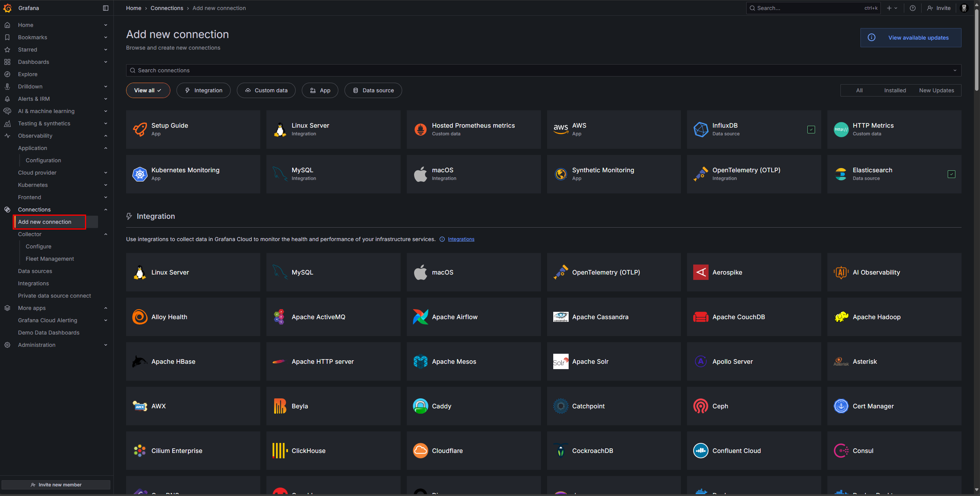Image resolution: width=980 pixels, height=496 pixels.
Task: Click the Cert Manager anchor icon
Action: (841, 406)
